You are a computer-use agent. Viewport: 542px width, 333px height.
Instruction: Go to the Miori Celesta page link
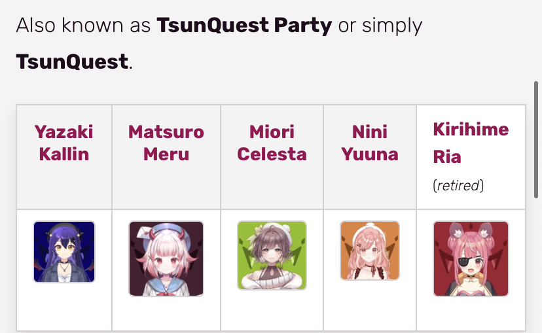pyautogui.click(x=272, y=143)
